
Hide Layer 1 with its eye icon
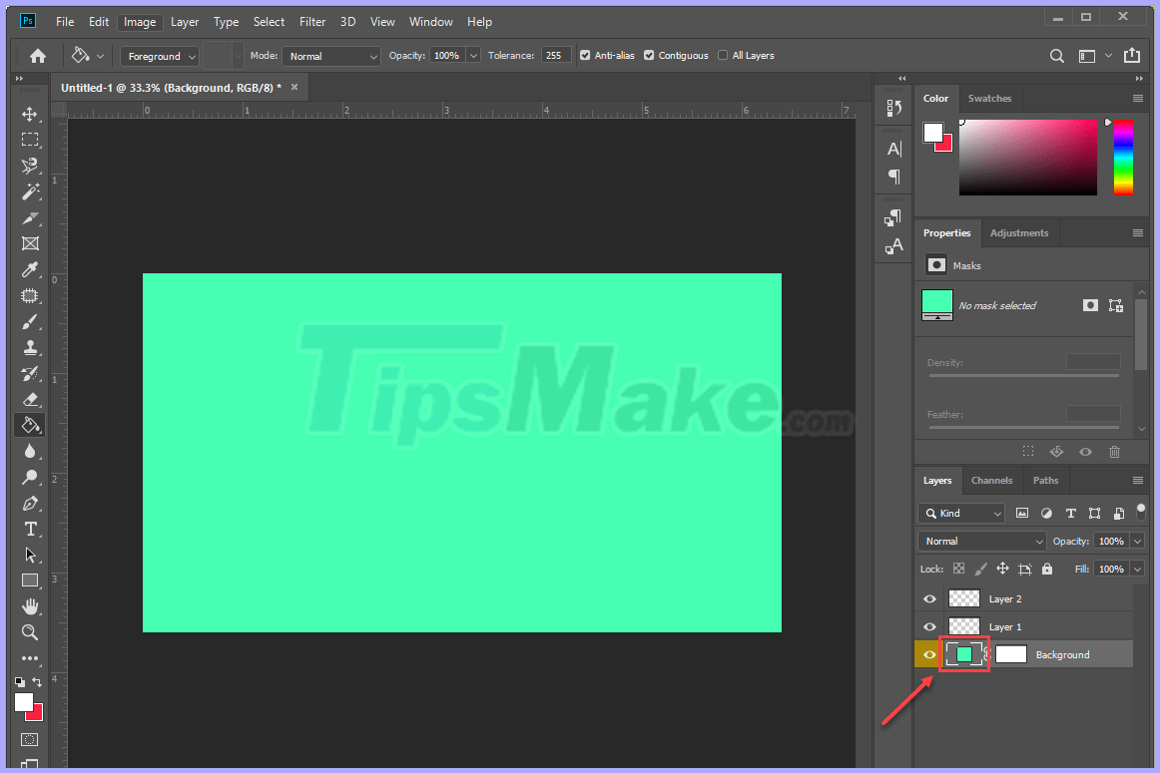pos(930,626)
